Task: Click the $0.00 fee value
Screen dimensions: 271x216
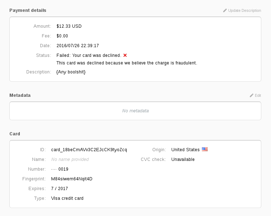Action: click(x=62, y=36)
